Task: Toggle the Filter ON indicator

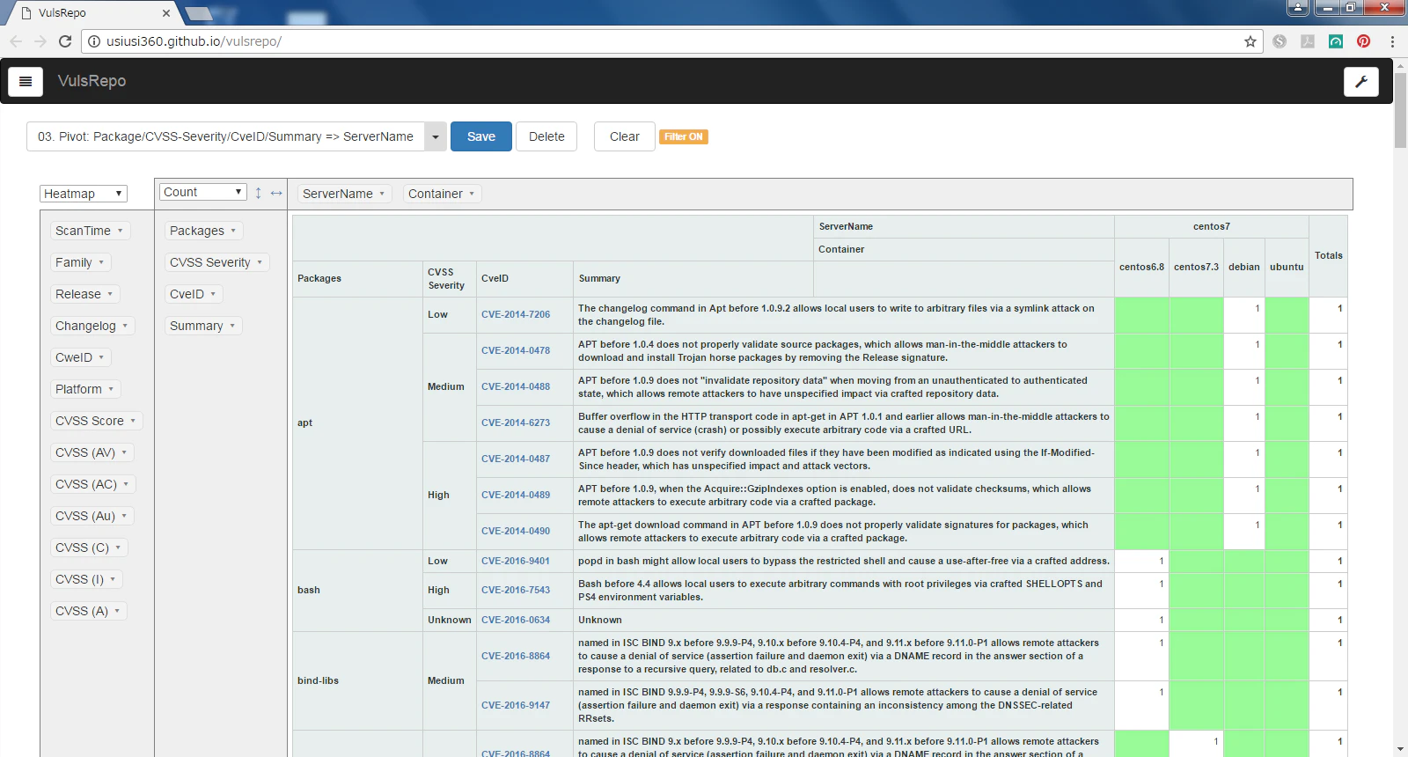Action: point(684,136)
